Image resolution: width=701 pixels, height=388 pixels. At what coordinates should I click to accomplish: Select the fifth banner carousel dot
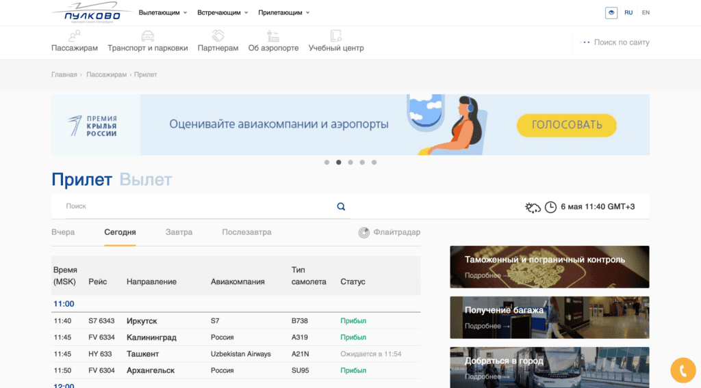point(374,163)
